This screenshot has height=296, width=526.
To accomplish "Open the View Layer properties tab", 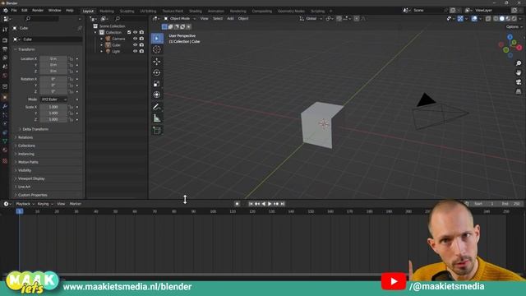I will 5,58.
